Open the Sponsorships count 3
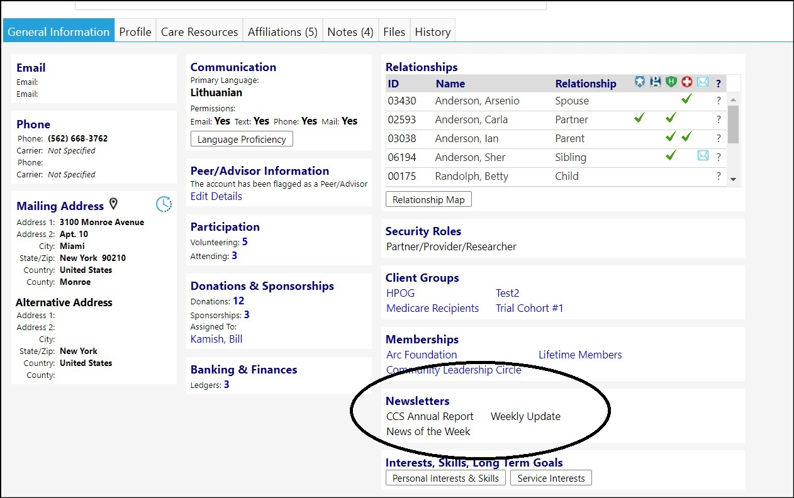794x498 pixels. (247, 314)
